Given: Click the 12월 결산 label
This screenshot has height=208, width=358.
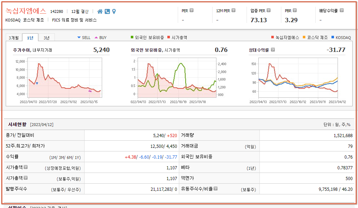Looking at the screenshot, I should tap(80, 11).
